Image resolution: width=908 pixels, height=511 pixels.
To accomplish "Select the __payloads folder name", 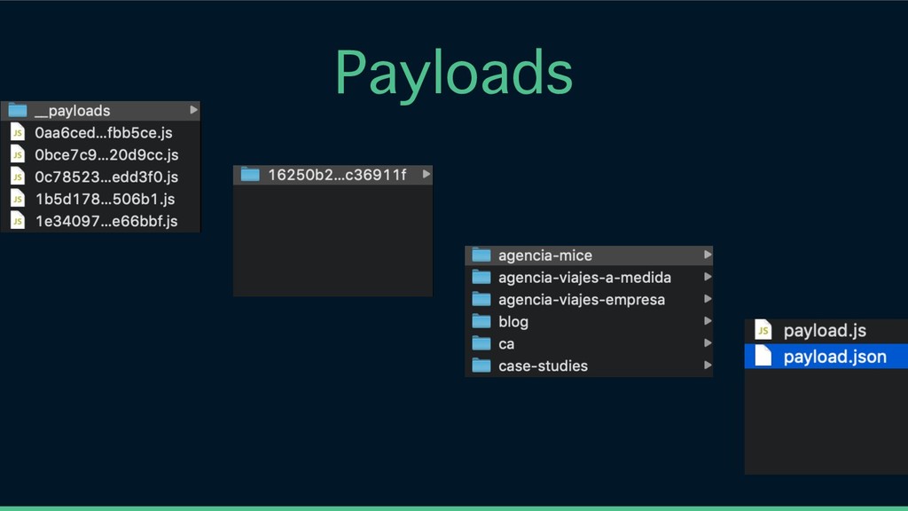I will click(73, 111).
